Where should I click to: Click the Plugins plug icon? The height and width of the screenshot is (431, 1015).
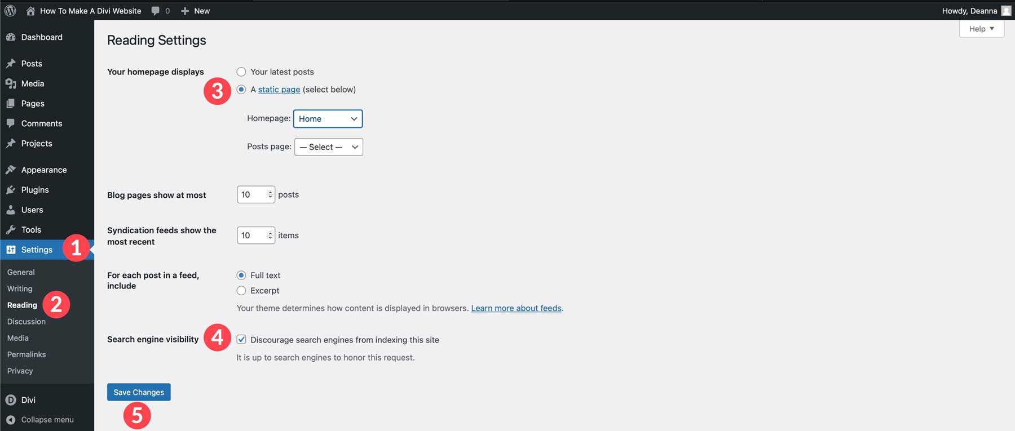[x=11, y=190]
